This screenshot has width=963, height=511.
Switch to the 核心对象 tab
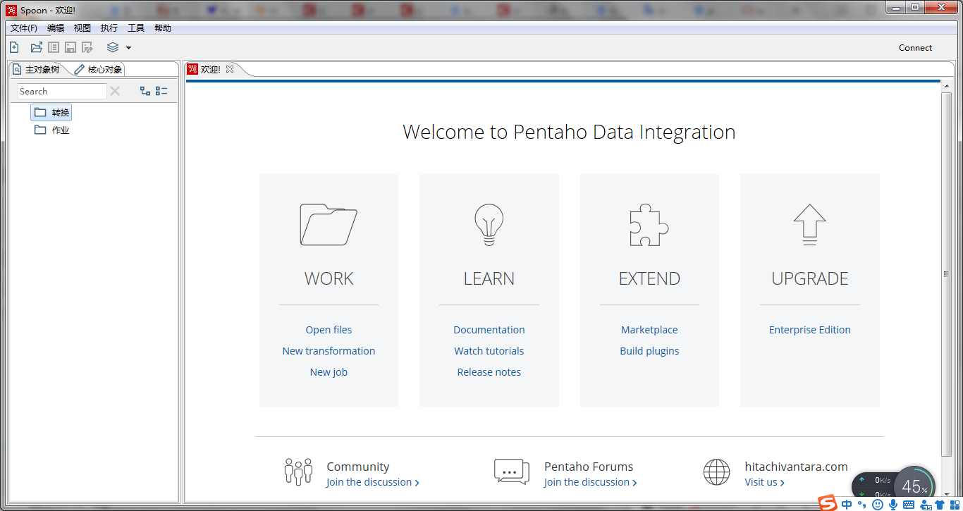99,70
